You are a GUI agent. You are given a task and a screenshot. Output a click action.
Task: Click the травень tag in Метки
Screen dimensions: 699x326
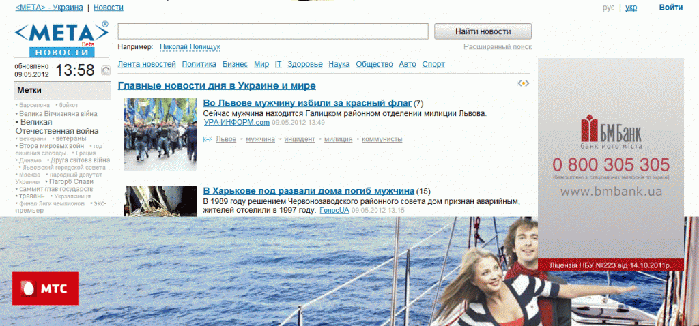pos(31,196)
